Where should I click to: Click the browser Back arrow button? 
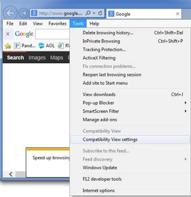click(x=10, y=13)
